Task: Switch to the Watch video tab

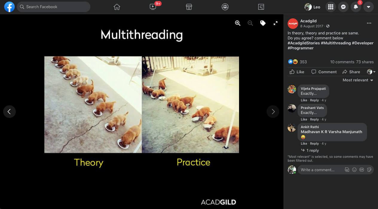Action: pos(153,7)
